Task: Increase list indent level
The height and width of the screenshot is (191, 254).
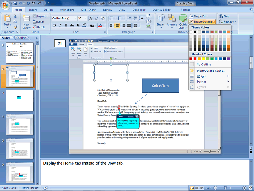Action: tap(135, 18)
